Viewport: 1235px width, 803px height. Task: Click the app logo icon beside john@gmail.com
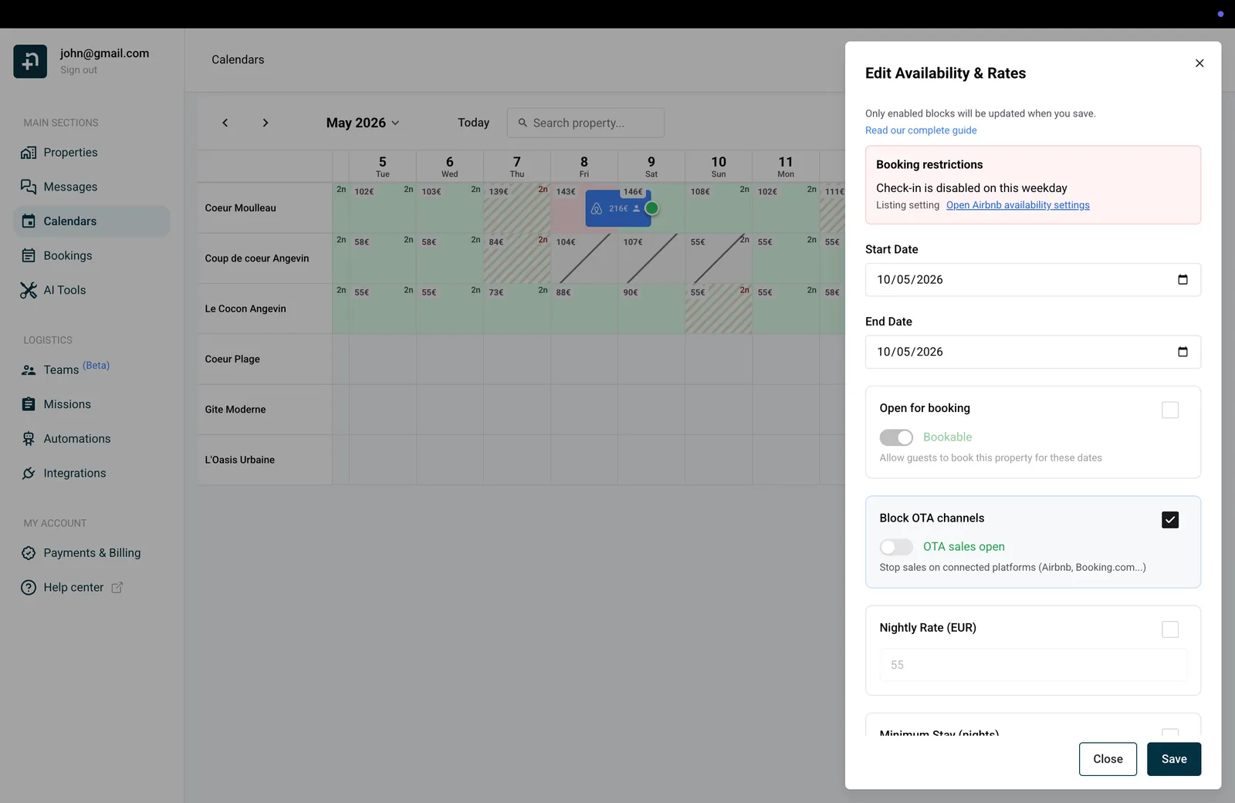[30, 62]
